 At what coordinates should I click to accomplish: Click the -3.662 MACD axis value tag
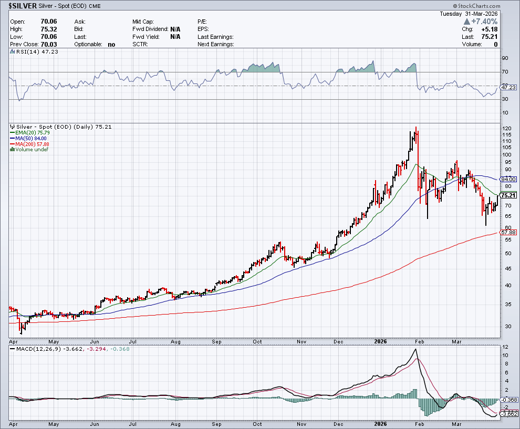(507, 414)
